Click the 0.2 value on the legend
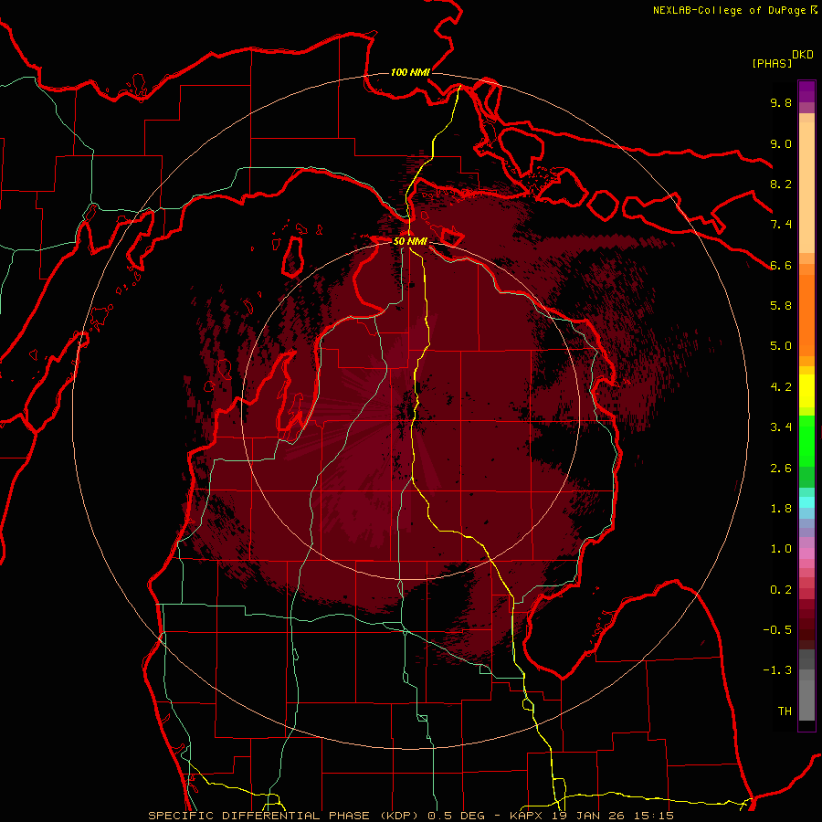822x822 pixels. point(781,590)
